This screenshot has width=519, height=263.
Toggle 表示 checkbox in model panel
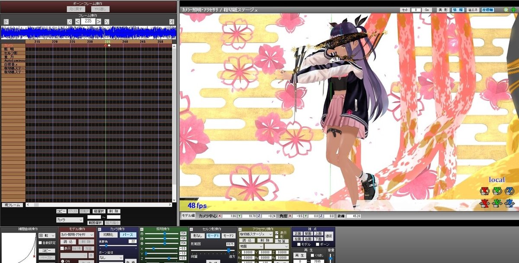62,248
